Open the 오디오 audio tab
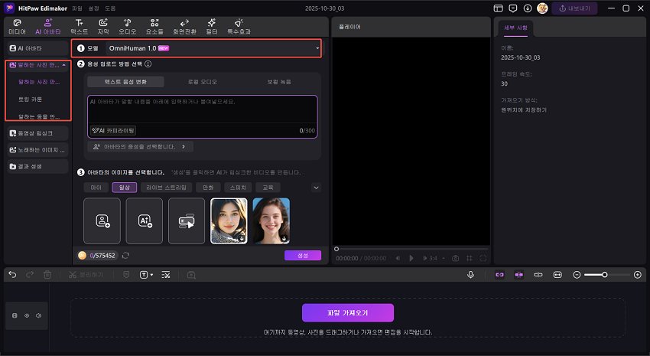 point(127,27)
